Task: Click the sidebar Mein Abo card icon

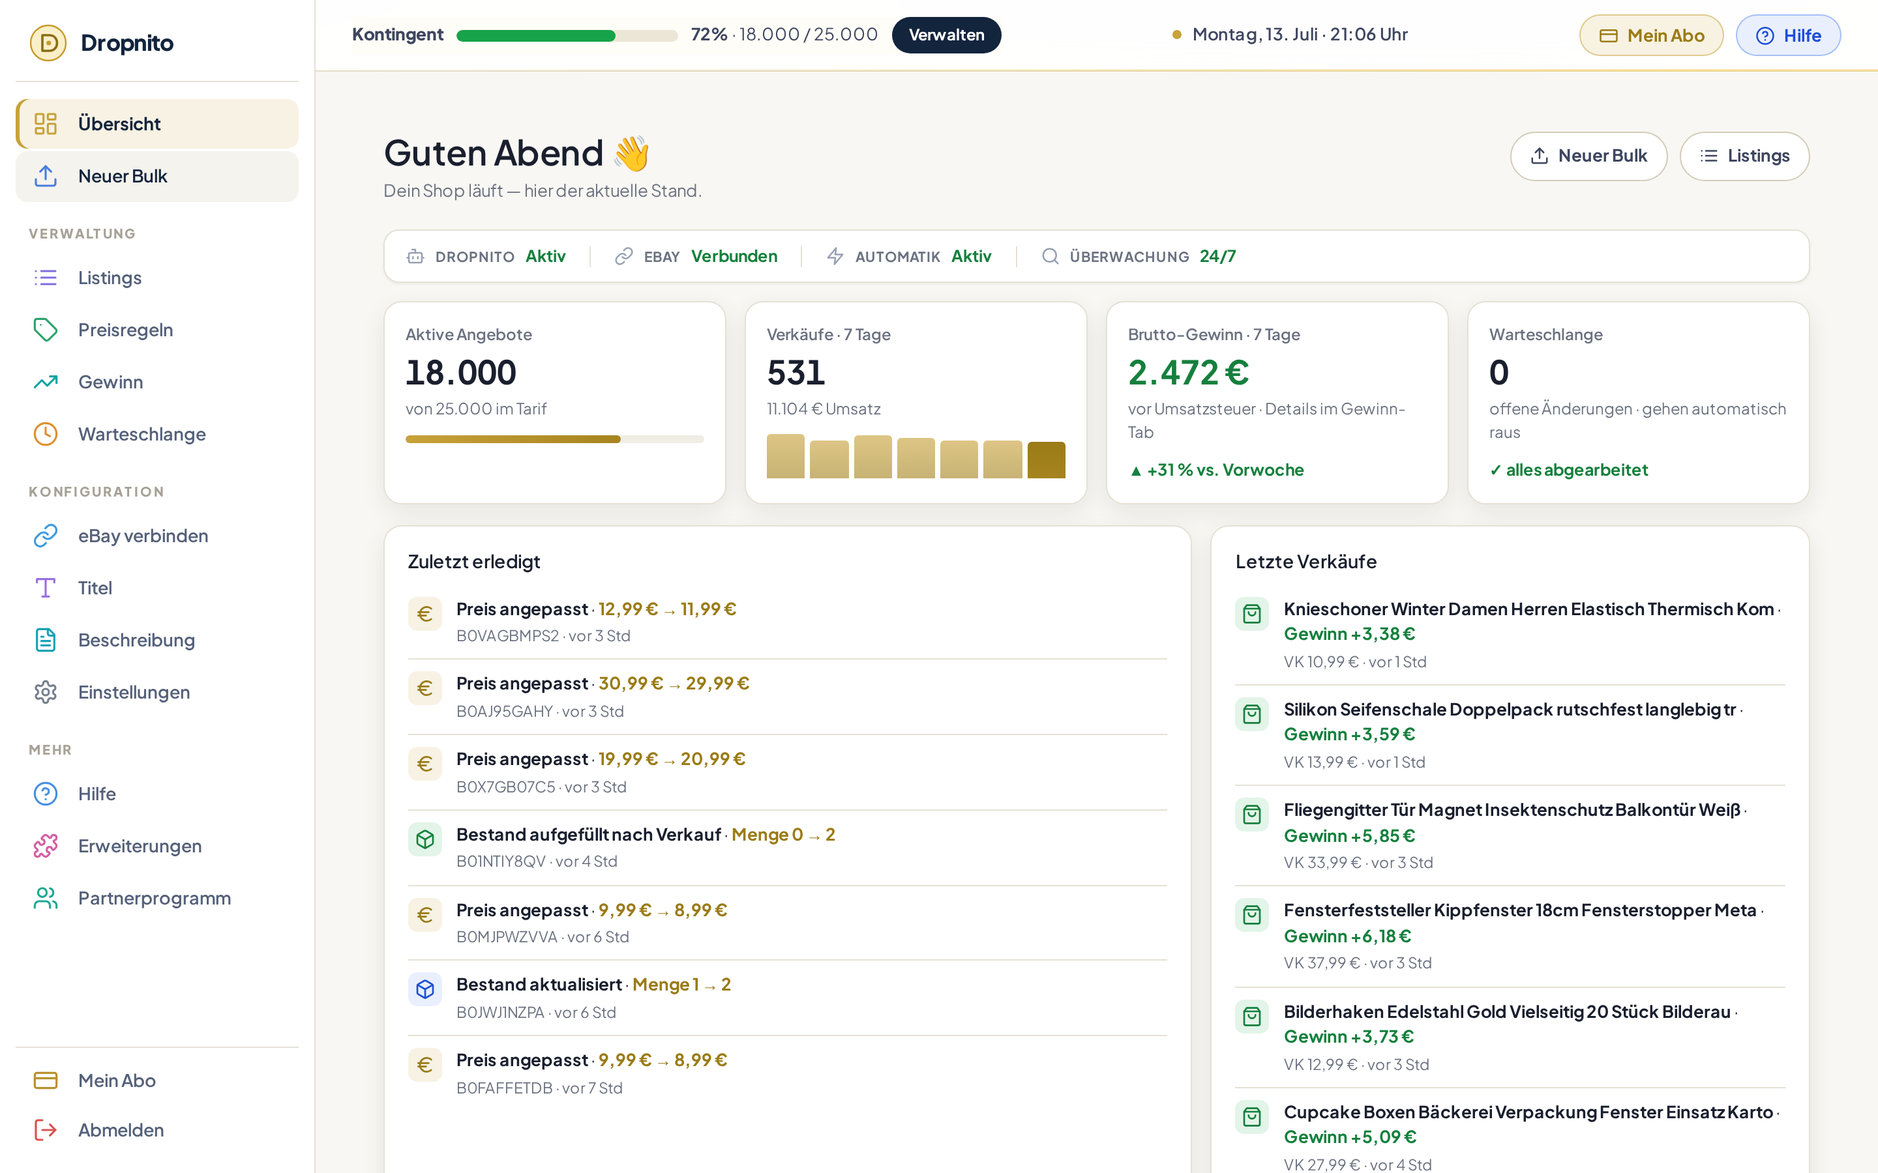Action: tap(46, 1079)
